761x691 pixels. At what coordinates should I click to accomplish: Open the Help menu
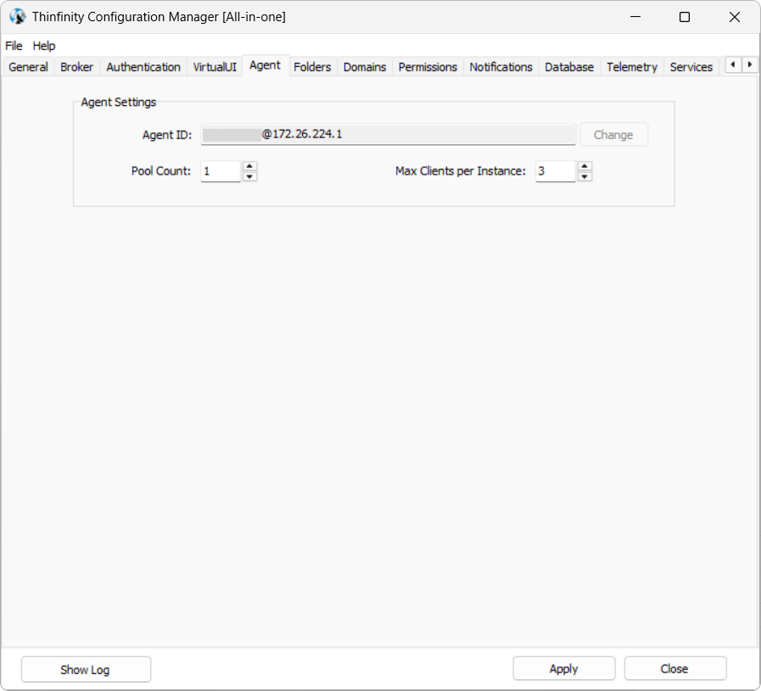point(44,46)
